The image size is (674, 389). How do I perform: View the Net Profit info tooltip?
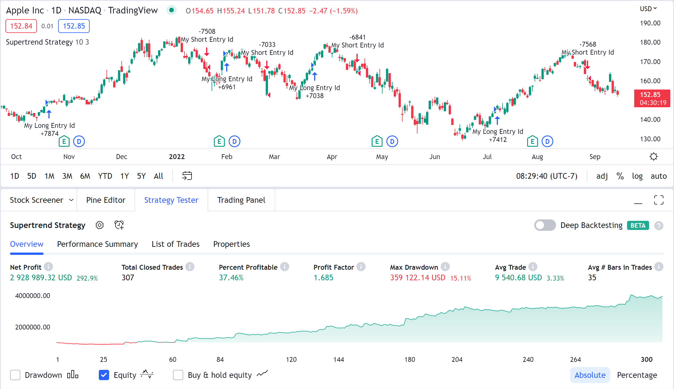click(x=49, y=267)
